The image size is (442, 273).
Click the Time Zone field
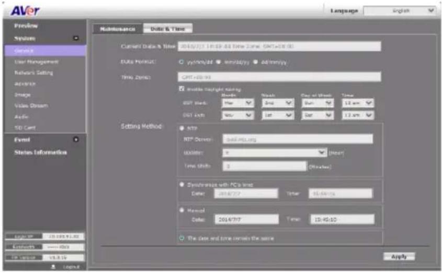tap(279, 77)
